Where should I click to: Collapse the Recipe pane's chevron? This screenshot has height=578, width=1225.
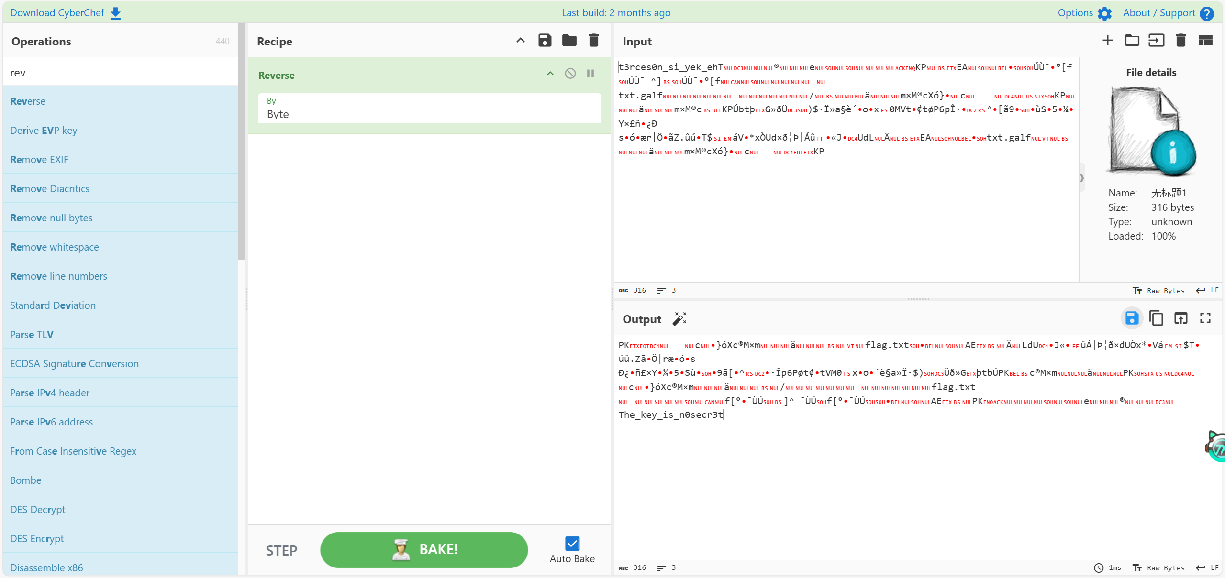tap(521, 41)
